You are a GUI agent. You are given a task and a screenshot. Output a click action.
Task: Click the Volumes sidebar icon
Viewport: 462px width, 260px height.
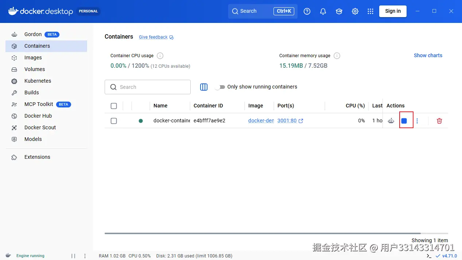point(14,69)
